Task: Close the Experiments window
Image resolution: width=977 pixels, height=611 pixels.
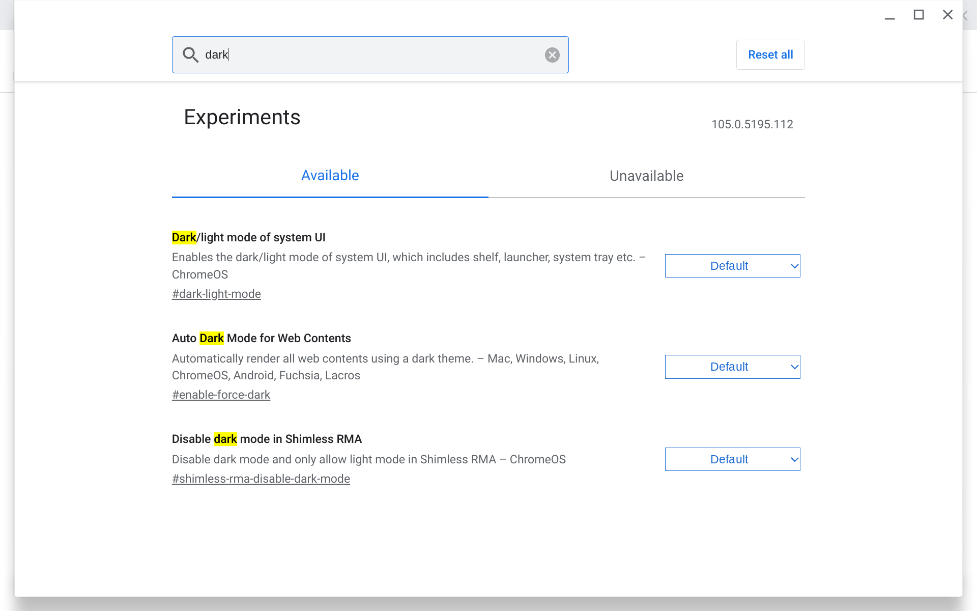Action: 947,15
